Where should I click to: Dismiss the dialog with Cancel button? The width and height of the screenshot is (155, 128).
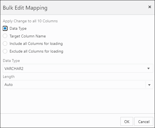[x=144, y=121]
